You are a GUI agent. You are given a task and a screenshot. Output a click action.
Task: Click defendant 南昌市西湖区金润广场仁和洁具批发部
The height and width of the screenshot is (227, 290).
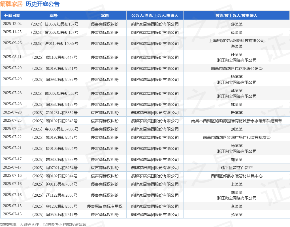pyautogui.click(x=236, y=137)
